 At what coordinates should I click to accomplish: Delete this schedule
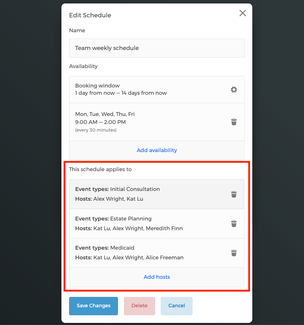pos(140,306)
